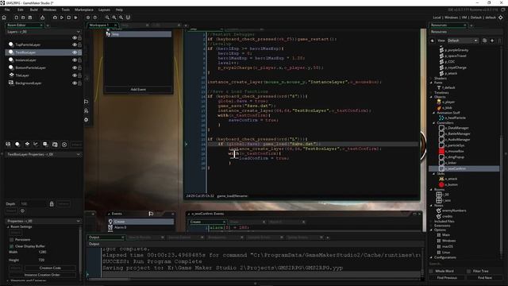The image size is (508, 286).
Task: Toggle the workspace docking magnet icon
Action: click(128, 17)
